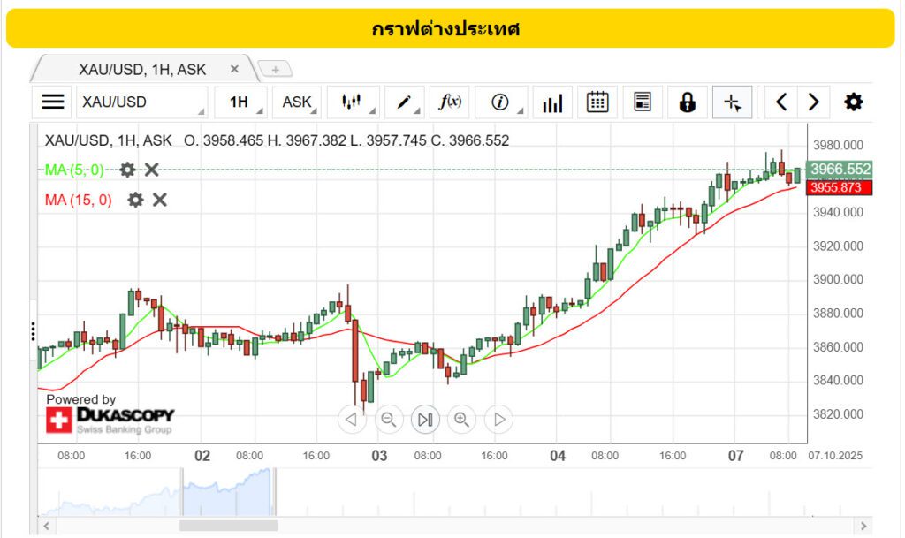Expand the 1H timeframe dropdown

pos(241,102)
